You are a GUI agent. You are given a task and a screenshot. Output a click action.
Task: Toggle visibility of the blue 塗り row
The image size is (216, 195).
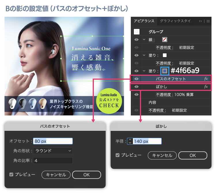(x=137, y=71)
